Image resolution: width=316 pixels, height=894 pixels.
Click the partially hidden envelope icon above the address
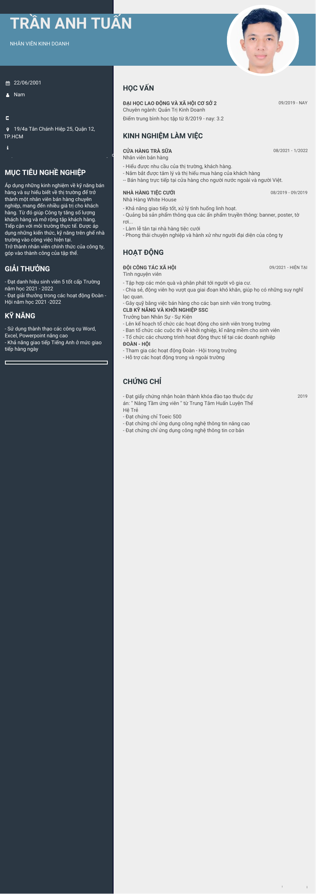pos(7,118)
